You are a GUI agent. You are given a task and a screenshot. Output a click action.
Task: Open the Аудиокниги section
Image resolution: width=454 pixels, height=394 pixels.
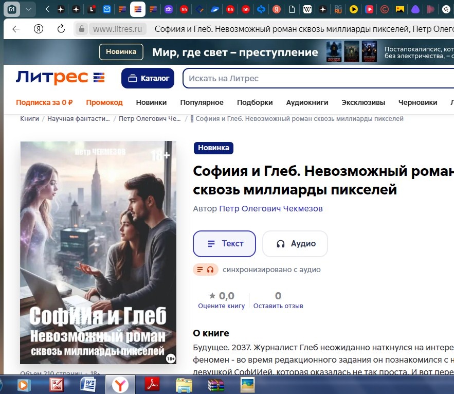pos(307,102)
